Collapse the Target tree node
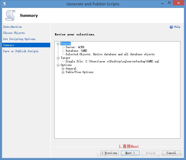 point(58,58)
